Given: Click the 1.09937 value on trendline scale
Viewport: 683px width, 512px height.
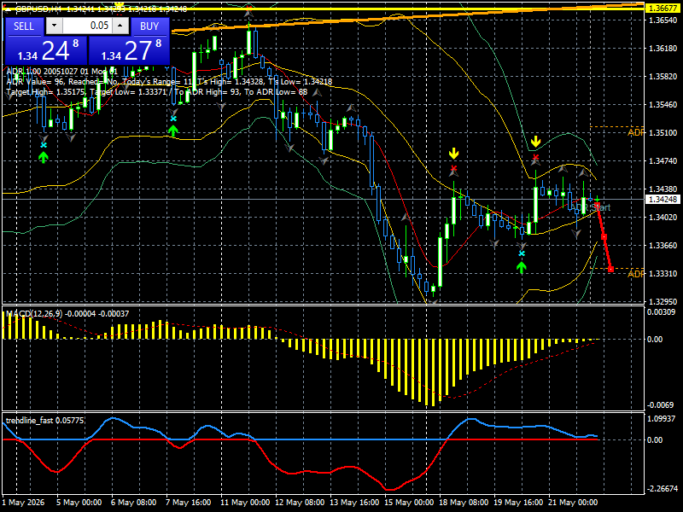Looking at the screenshot, I should [661, 418].
